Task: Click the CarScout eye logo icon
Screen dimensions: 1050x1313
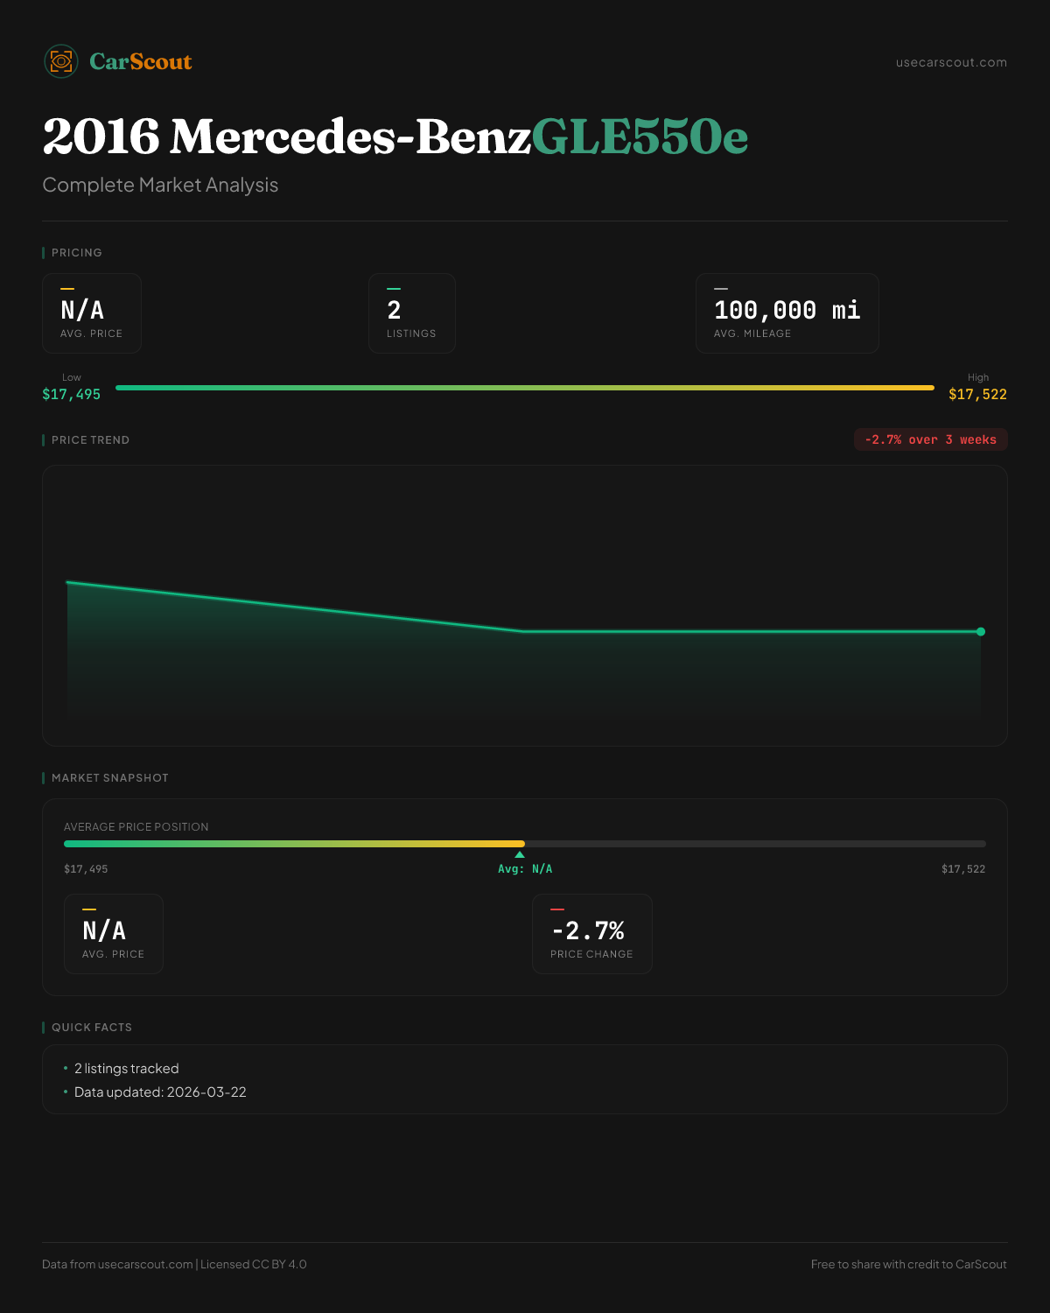Action: 61,61
